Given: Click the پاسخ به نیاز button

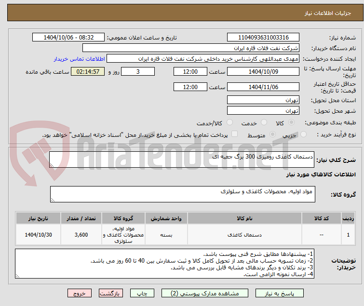Looking at the screenshot, I should pyautogui.click(x=280, y=293).
